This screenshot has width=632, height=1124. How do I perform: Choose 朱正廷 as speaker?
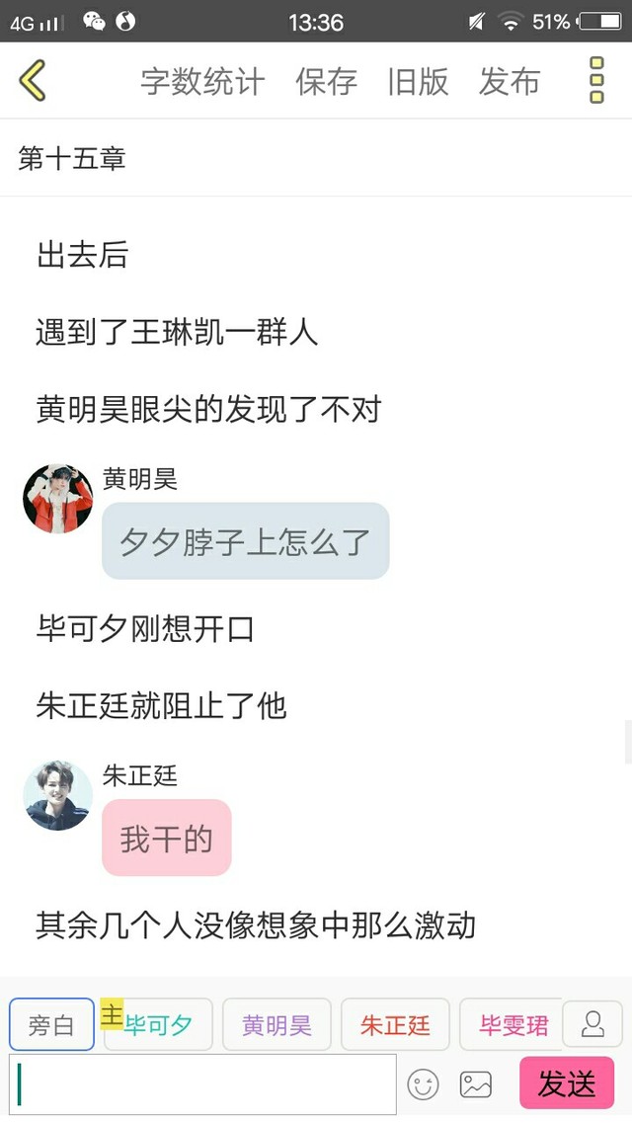pyautogui.click(x=395, y=1024)
